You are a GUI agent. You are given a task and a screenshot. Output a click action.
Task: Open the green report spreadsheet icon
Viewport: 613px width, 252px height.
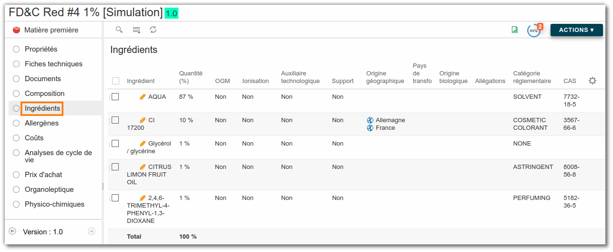(x=515, y=30)
